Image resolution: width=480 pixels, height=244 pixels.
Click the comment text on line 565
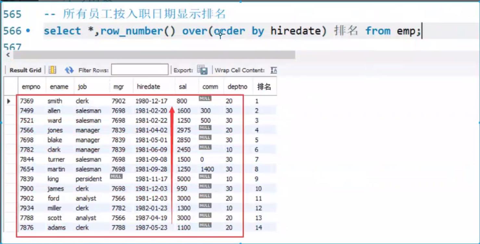tap(135, 14)
